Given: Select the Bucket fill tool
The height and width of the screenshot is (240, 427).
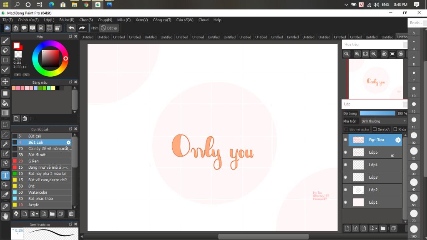Looking at the screenshot, I should 5,103.
